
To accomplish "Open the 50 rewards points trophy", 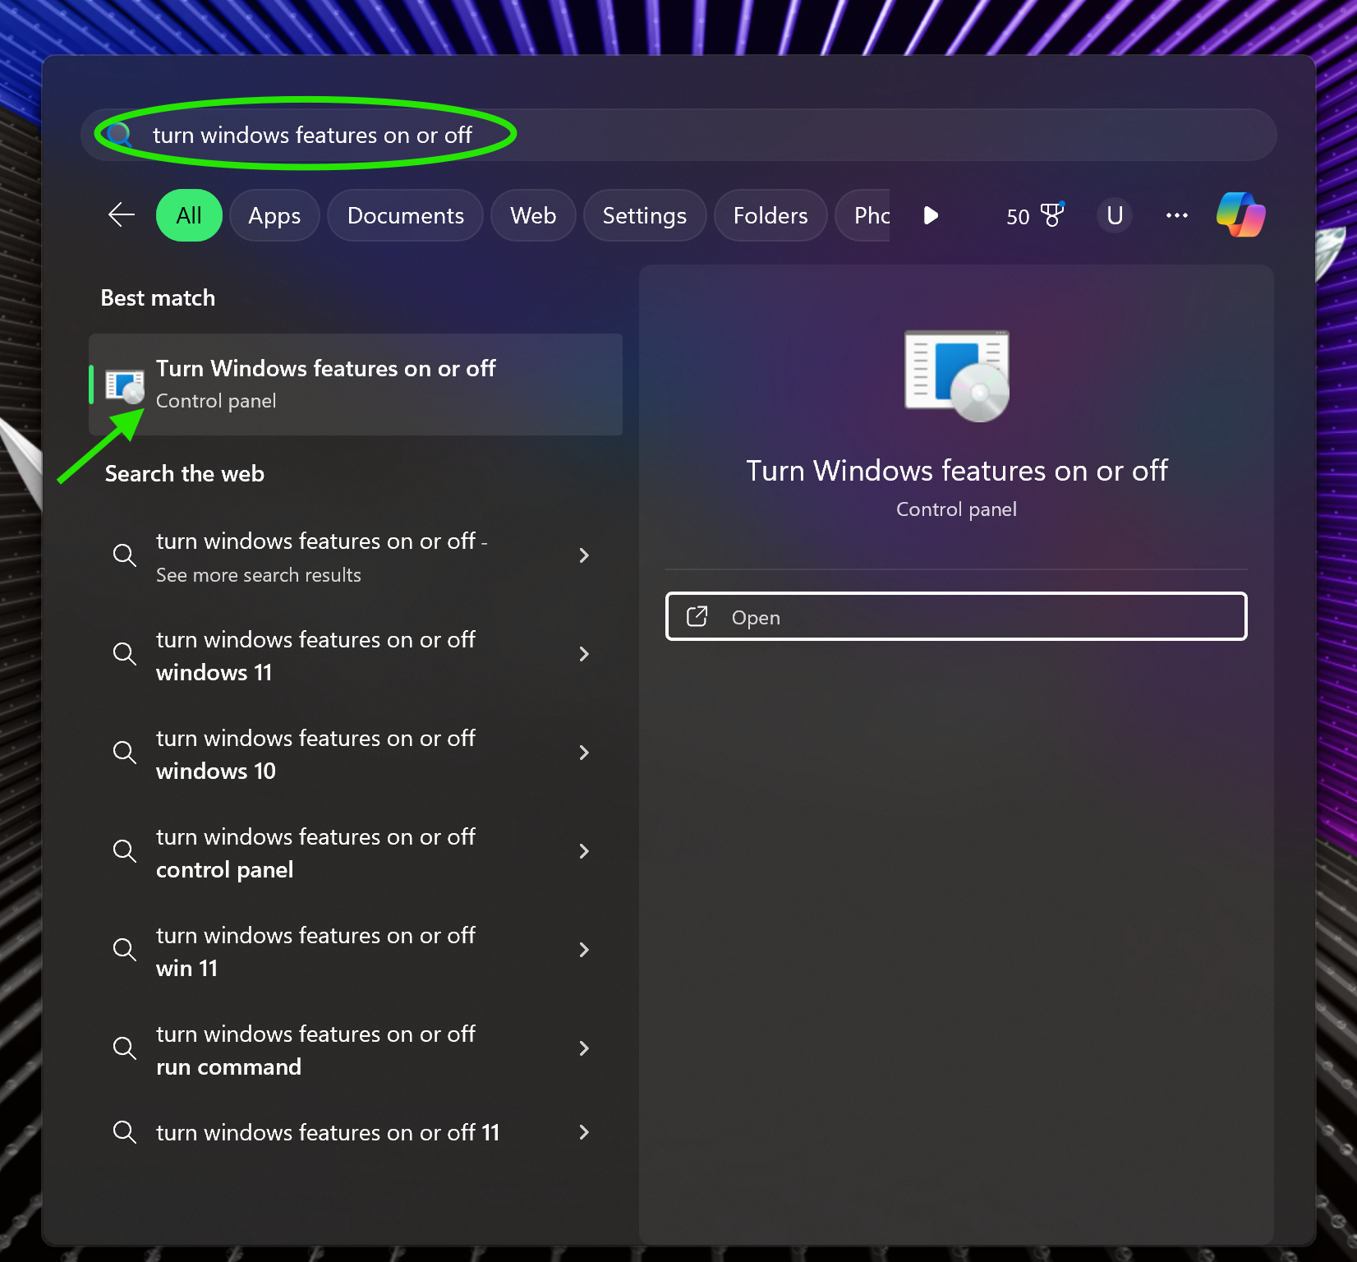I will coord(1035,215).
